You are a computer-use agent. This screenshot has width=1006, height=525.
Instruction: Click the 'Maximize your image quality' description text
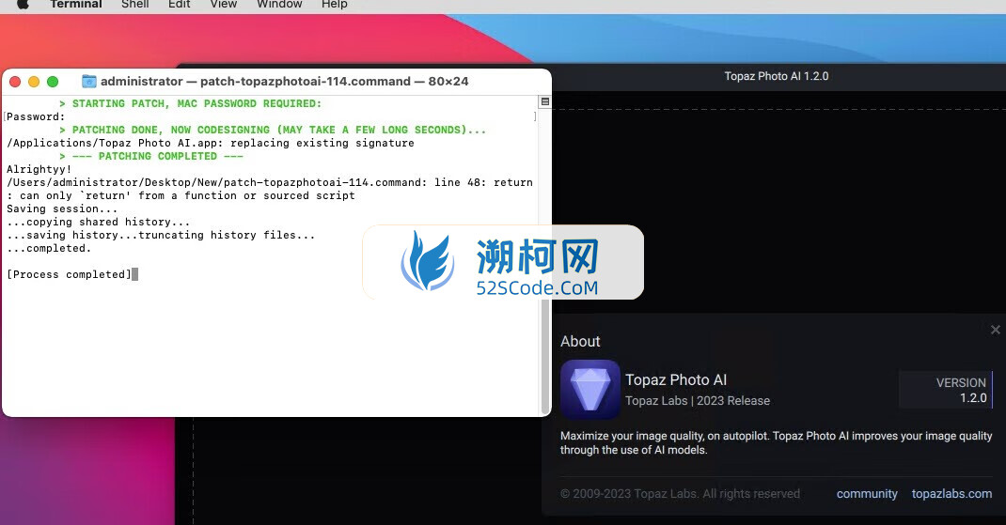pos(777,443)
